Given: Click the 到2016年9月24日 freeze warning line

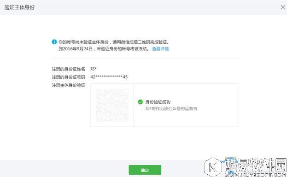Looking at the screenshot, I should [104, 49].
